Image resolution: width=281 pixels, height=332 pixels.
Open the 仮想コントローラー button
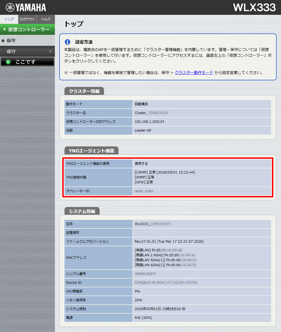pyautogui.click(x=27, y=29)
